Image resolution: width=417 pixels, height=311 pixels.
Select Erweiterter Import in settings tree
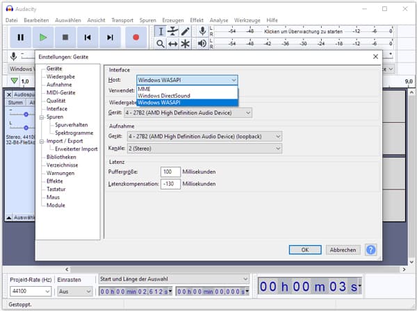click(76, 149)
